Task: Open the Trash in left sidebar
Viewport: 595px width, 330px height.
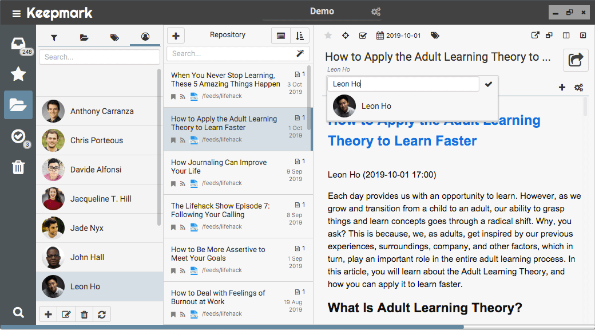Action: pos(18,167)
